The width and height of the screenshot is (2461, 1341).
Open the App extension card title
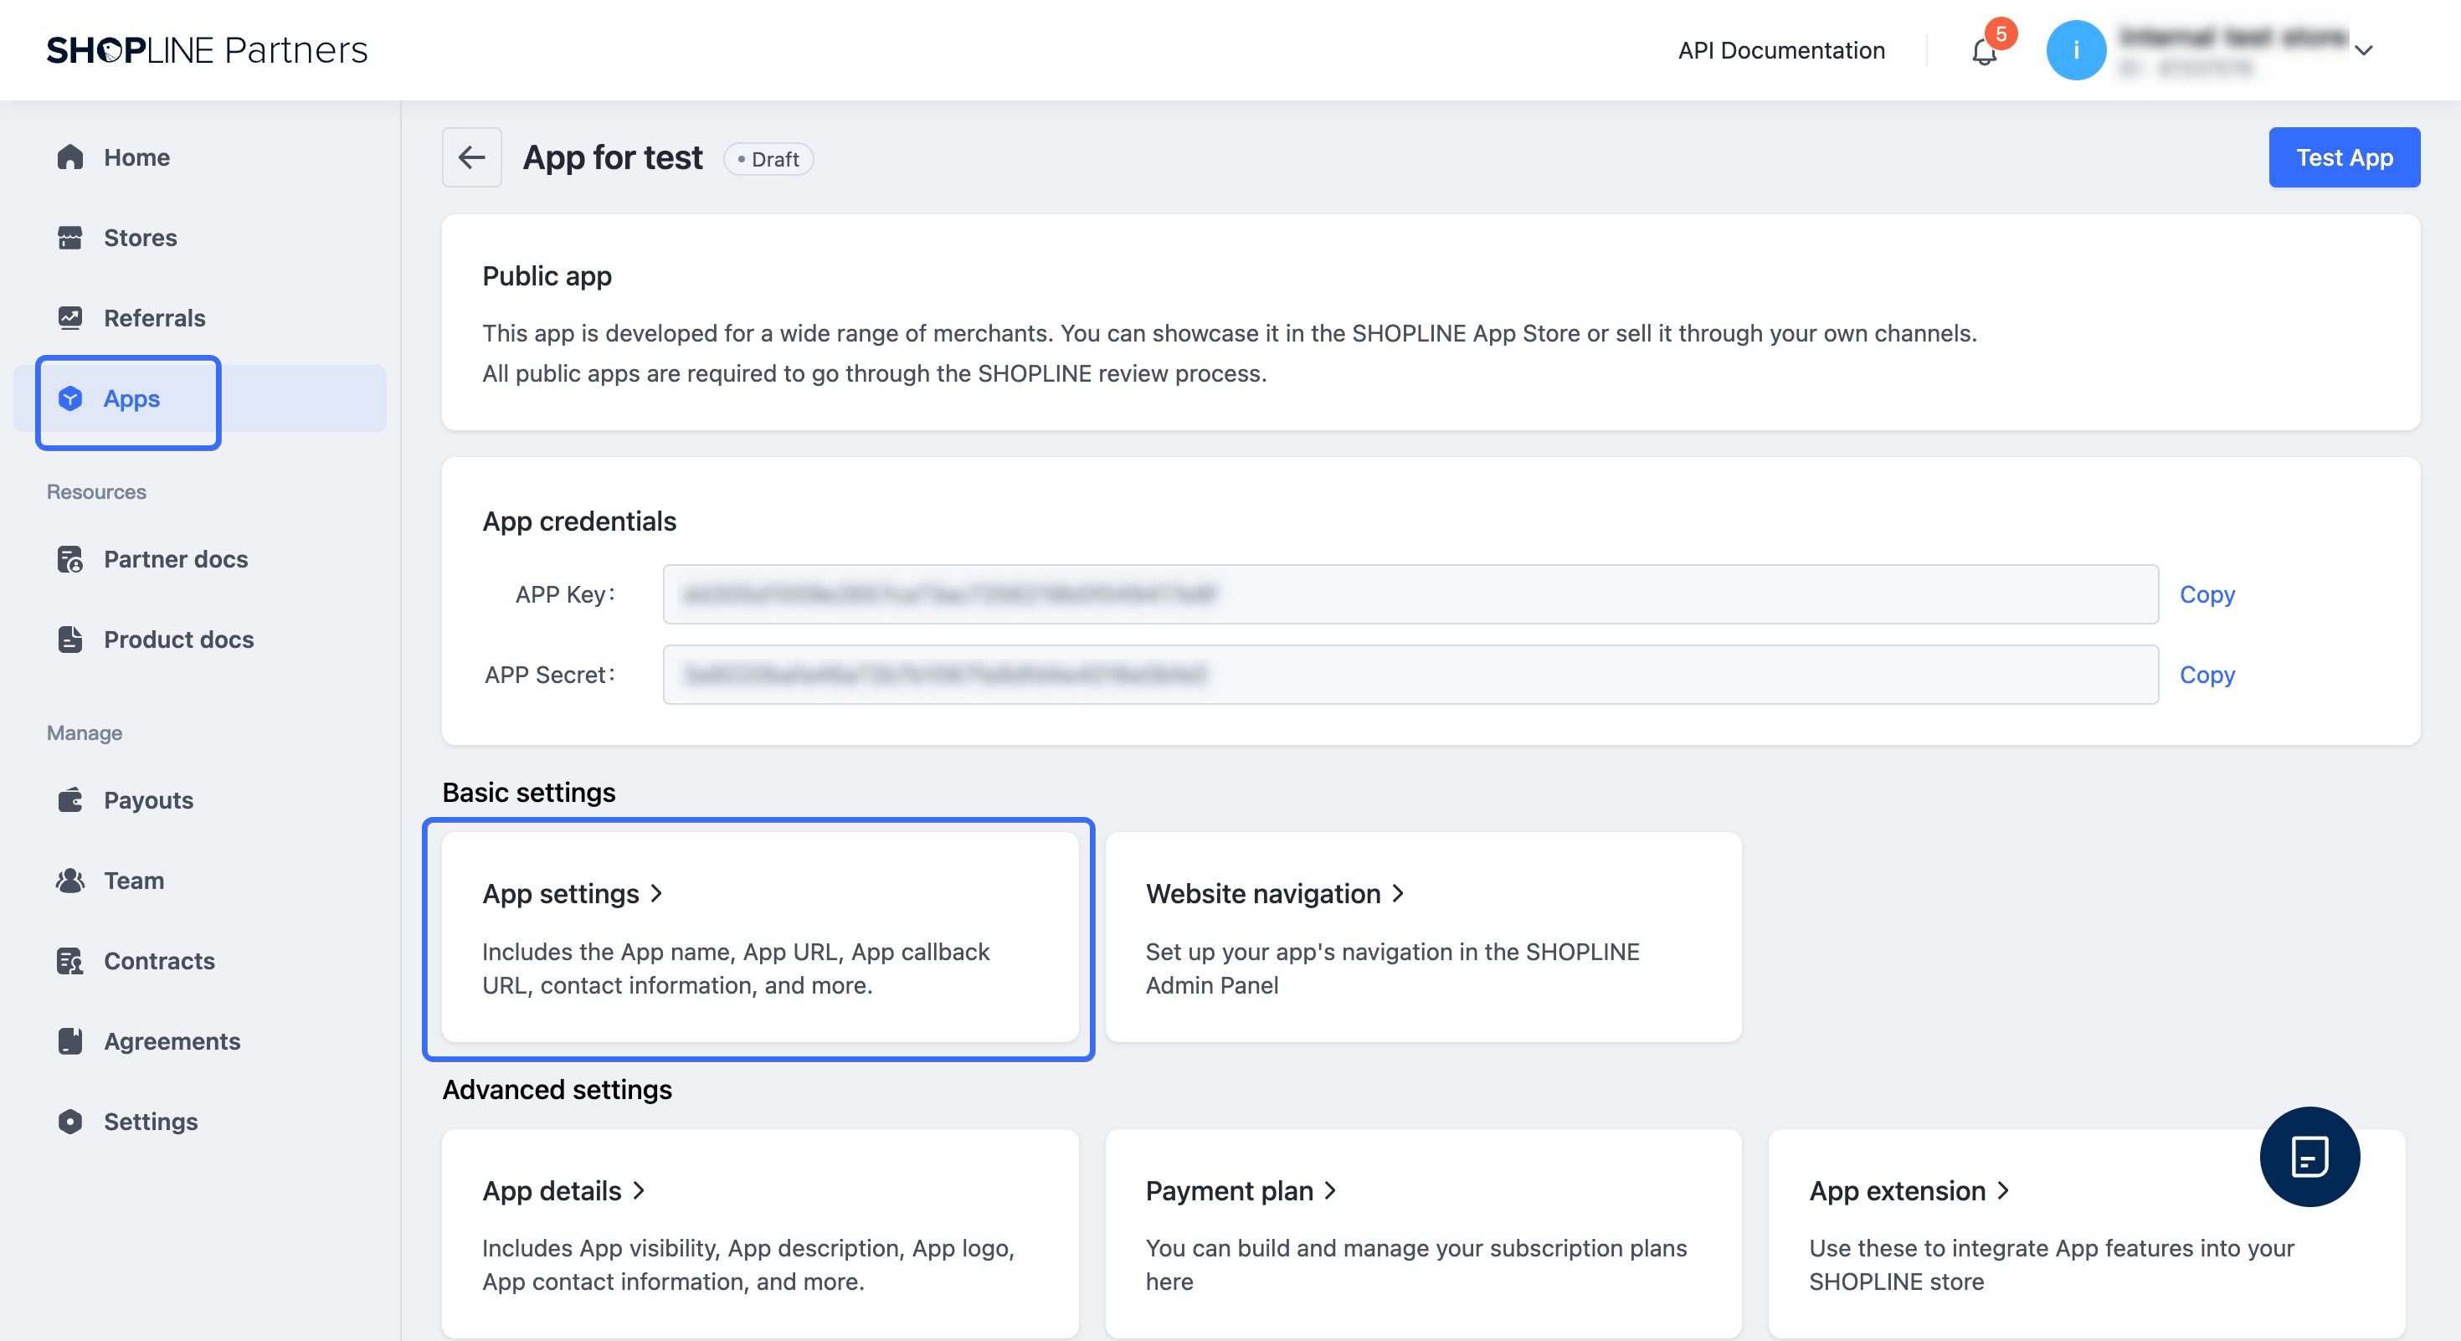pos(1898,1190)
